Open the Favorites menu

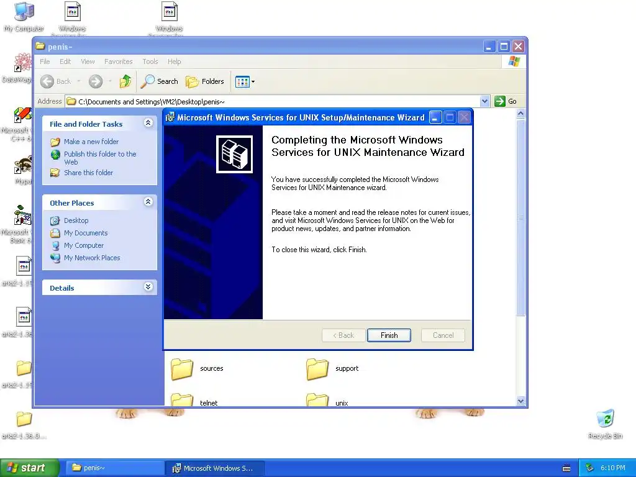[x=119, y=61]
